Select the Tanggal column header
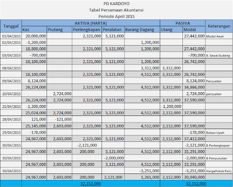 (11, 26)
